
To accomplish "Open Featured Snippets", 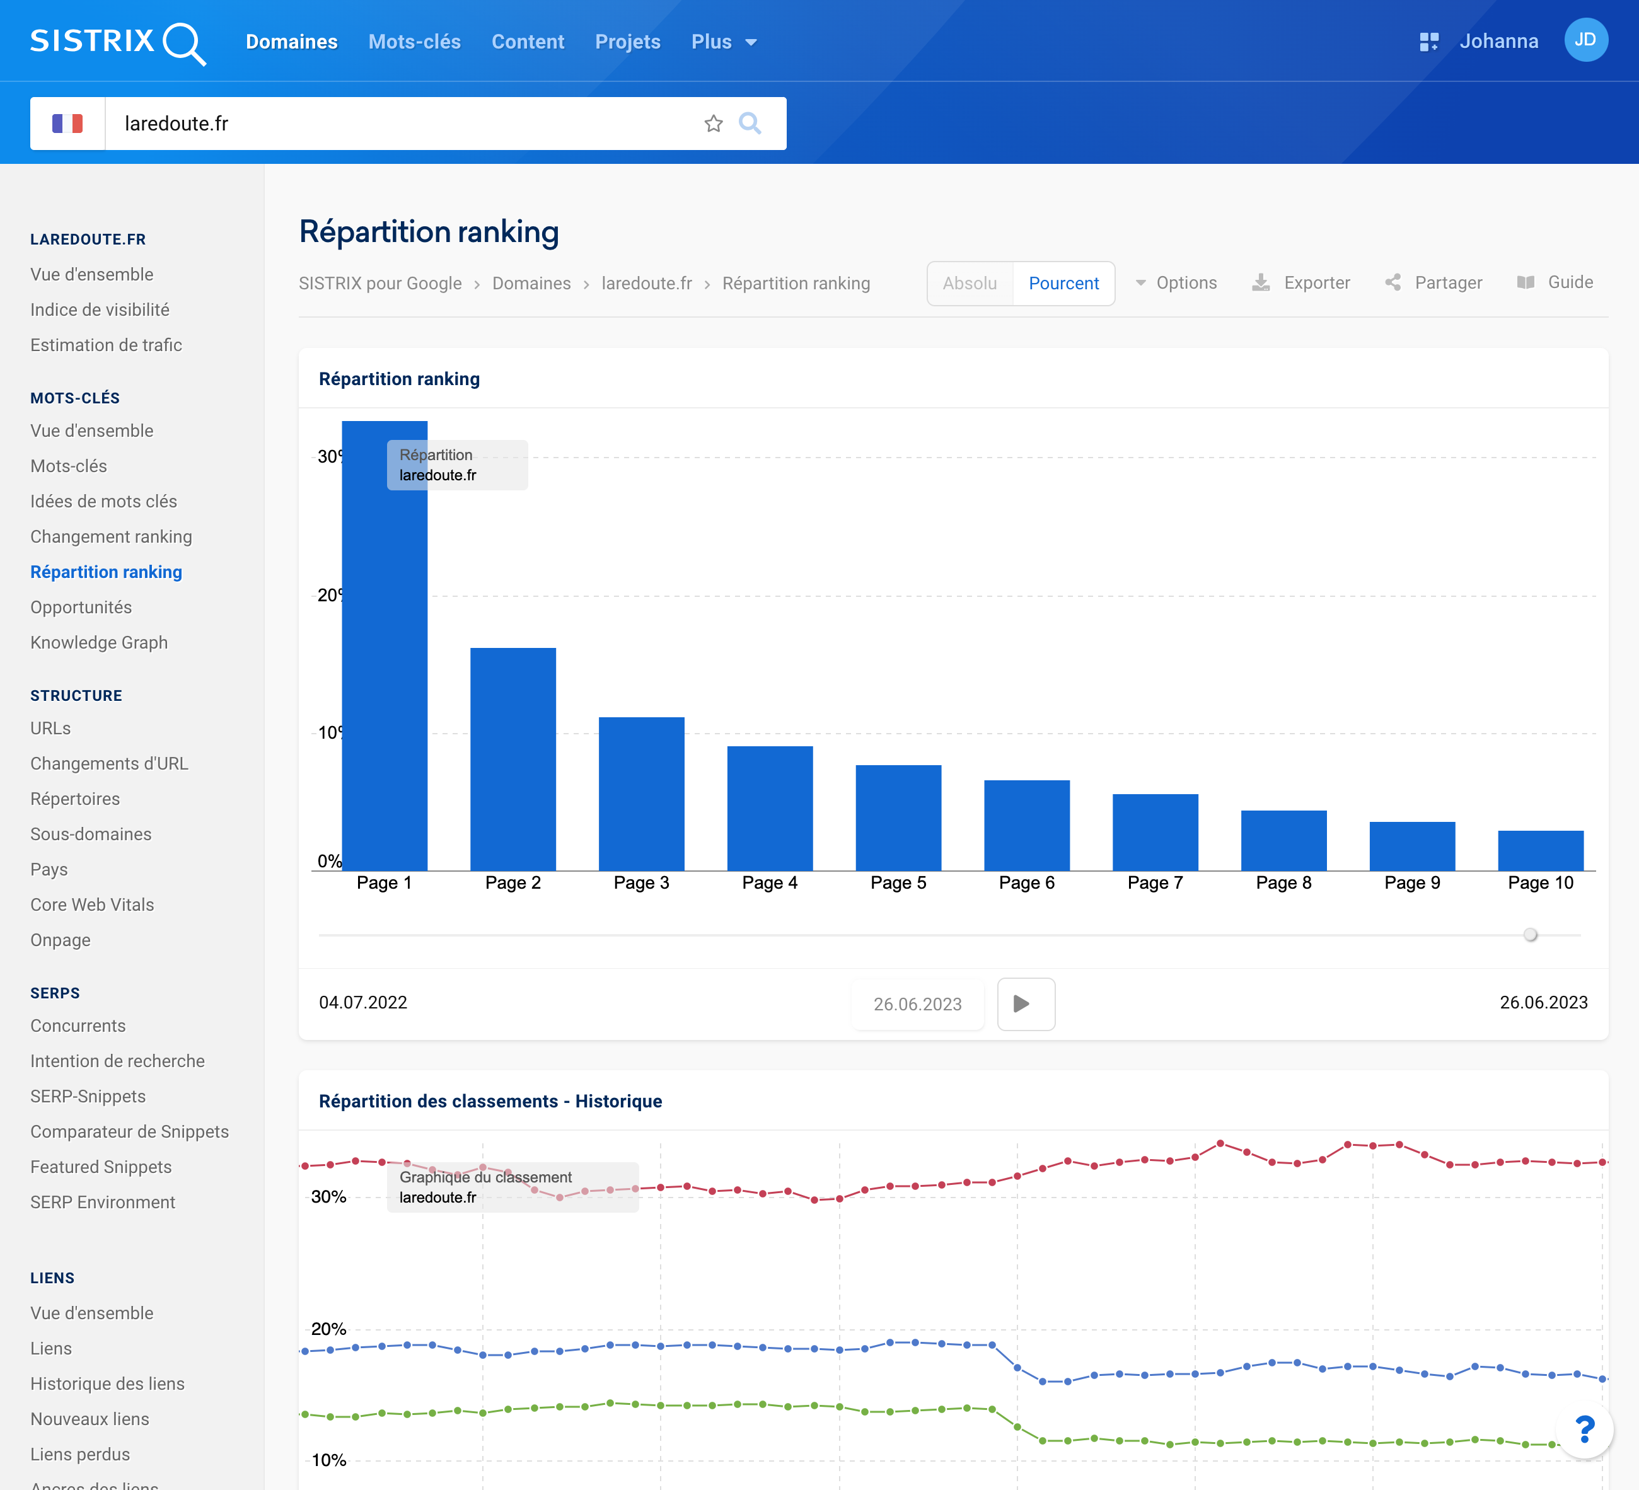I will [101, 1167].
